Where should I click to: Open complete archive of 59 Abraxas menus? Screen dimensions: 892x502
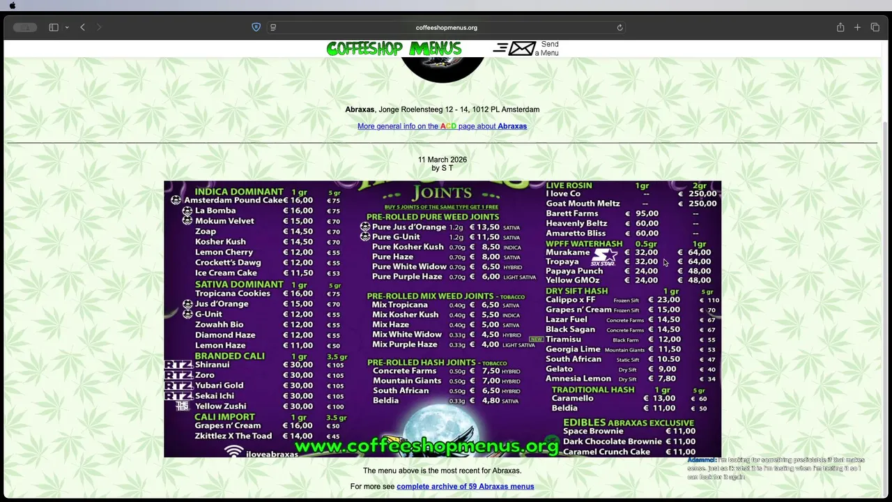coord(466,487)
